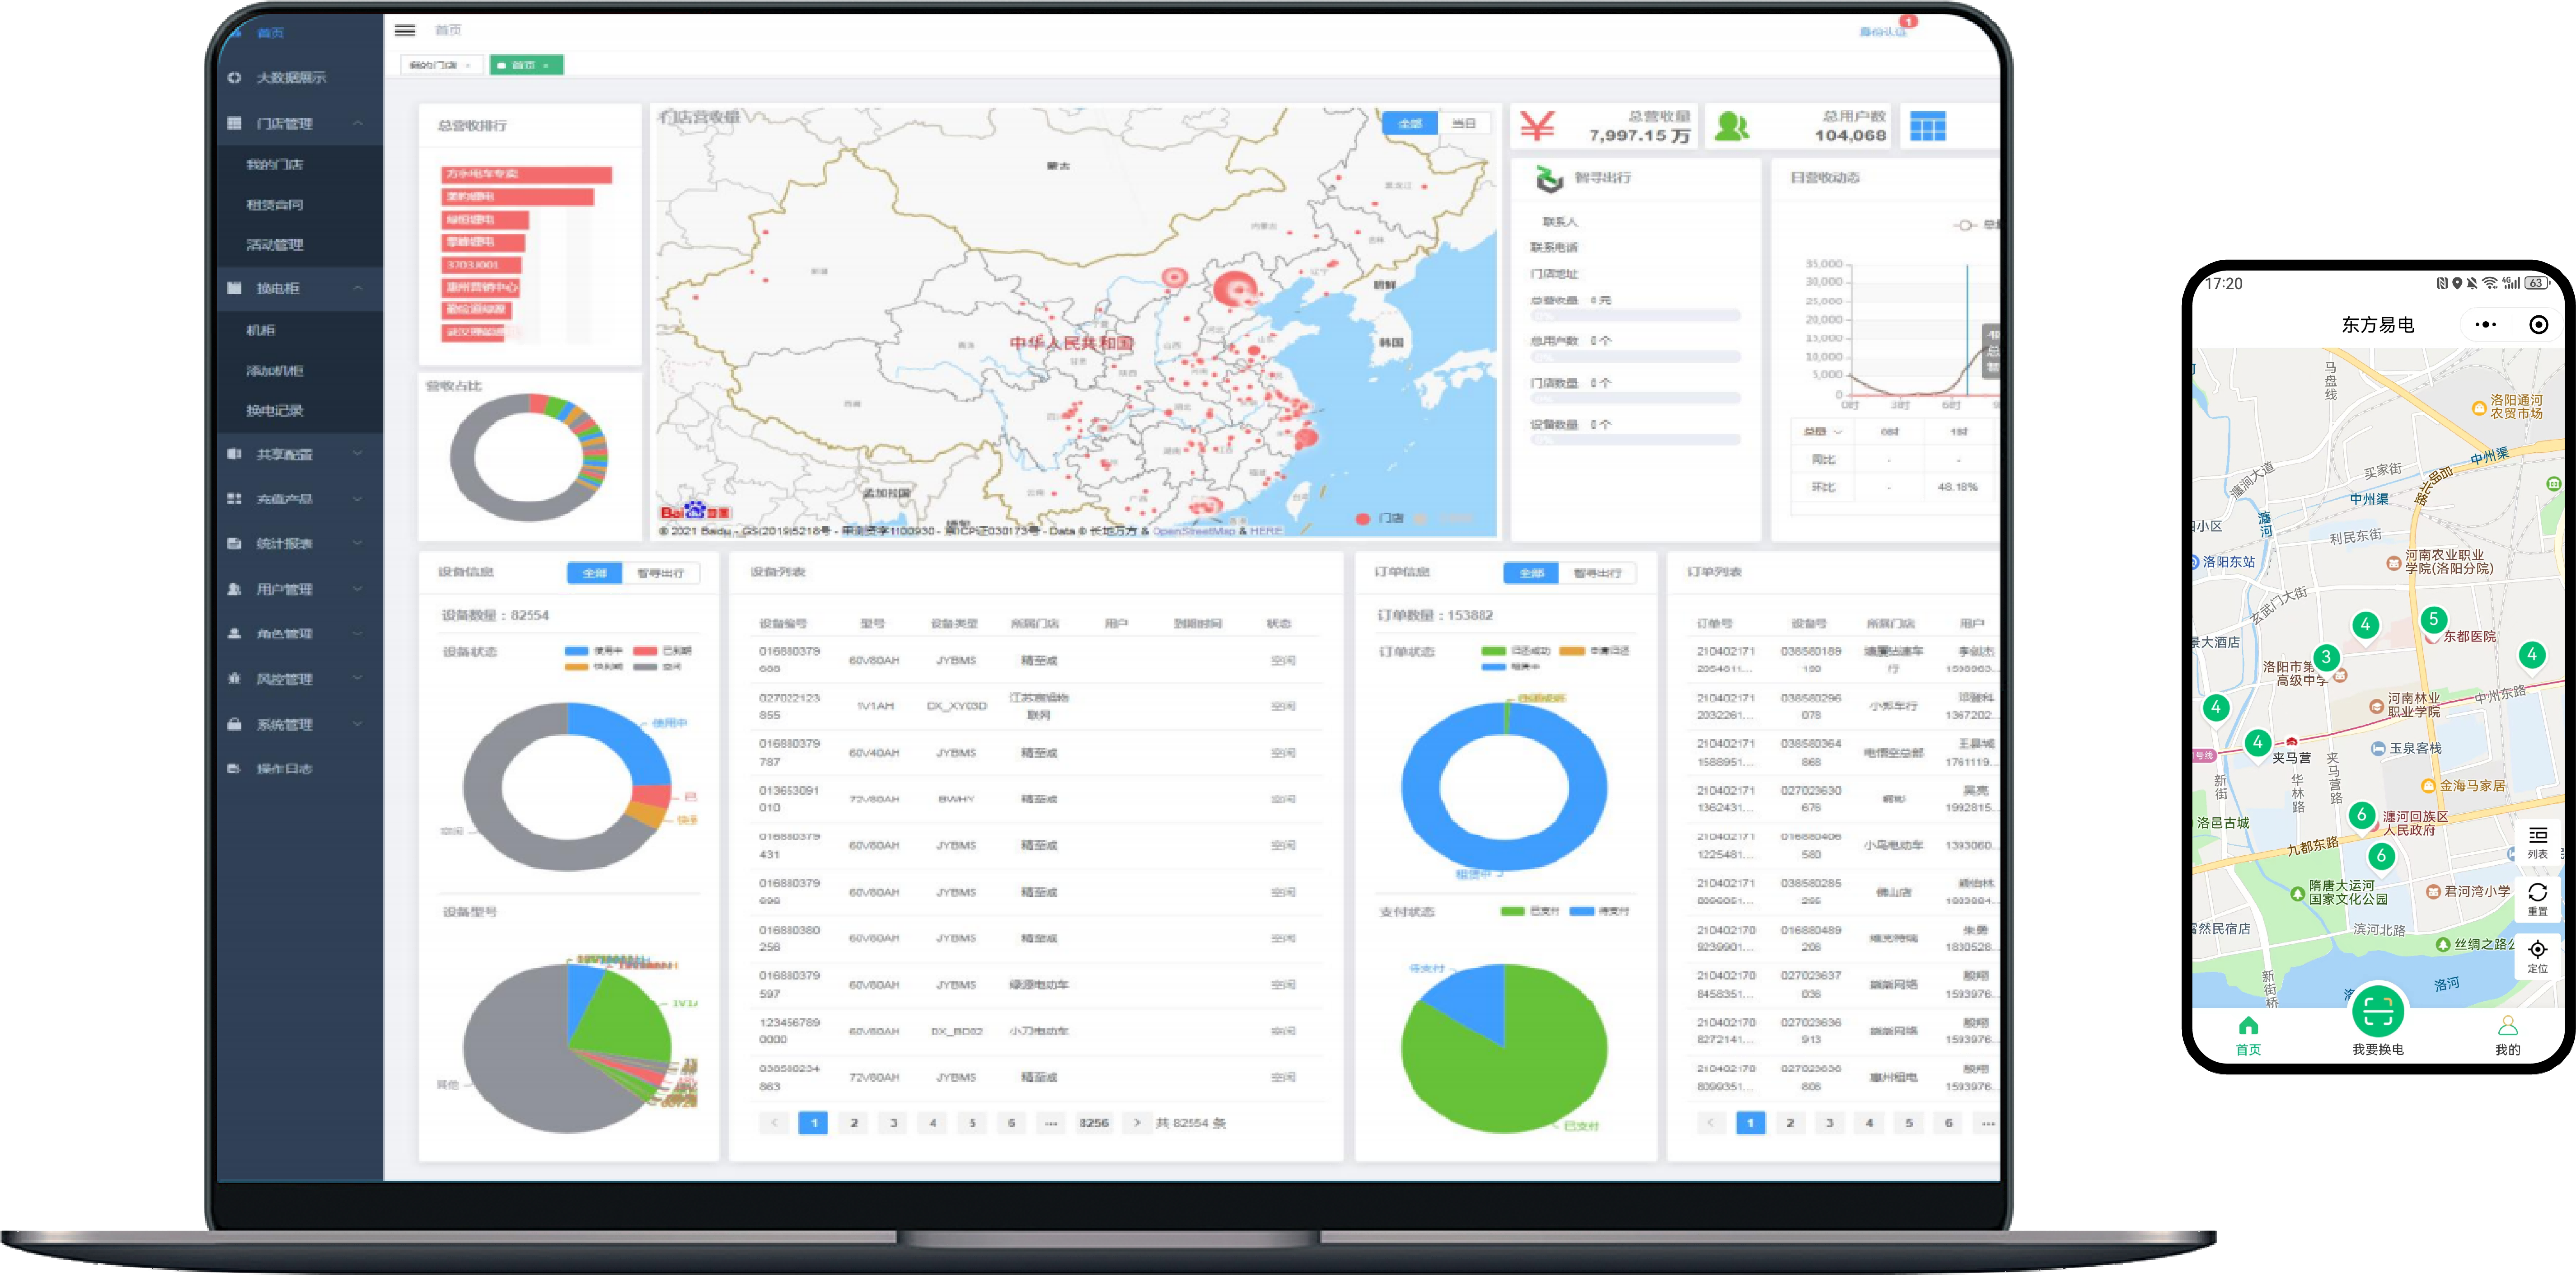This screenshot has width=2576, height=1275.
Task: Click the hamburger menu collapse icon
Action: pos(404,30)
